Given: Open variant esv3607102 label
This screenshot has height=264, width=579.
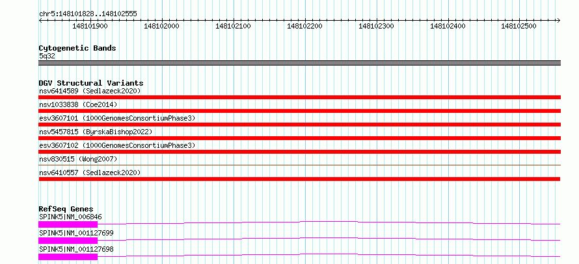Looking at the screenshot, I should point(117,145).
